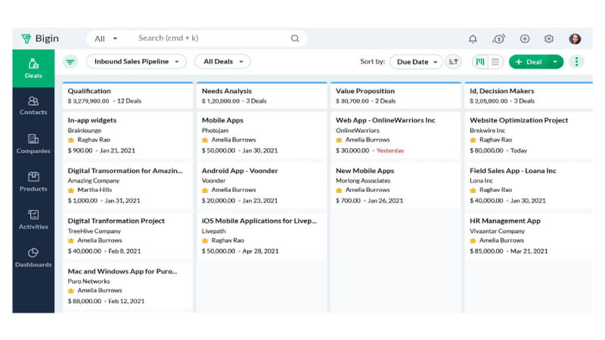Viewport: 605px width, 340px height.
Task: Switch to list view
Action: (495, 62)
